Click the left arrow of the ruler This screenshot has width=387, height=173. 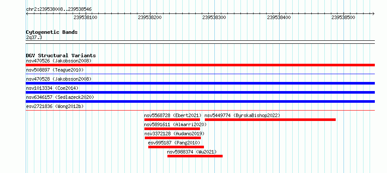[x=27, y=13]
